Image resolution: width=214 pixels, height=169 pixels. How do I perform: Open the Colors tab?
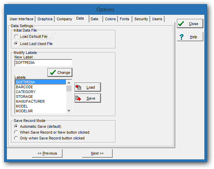[110, 19]
